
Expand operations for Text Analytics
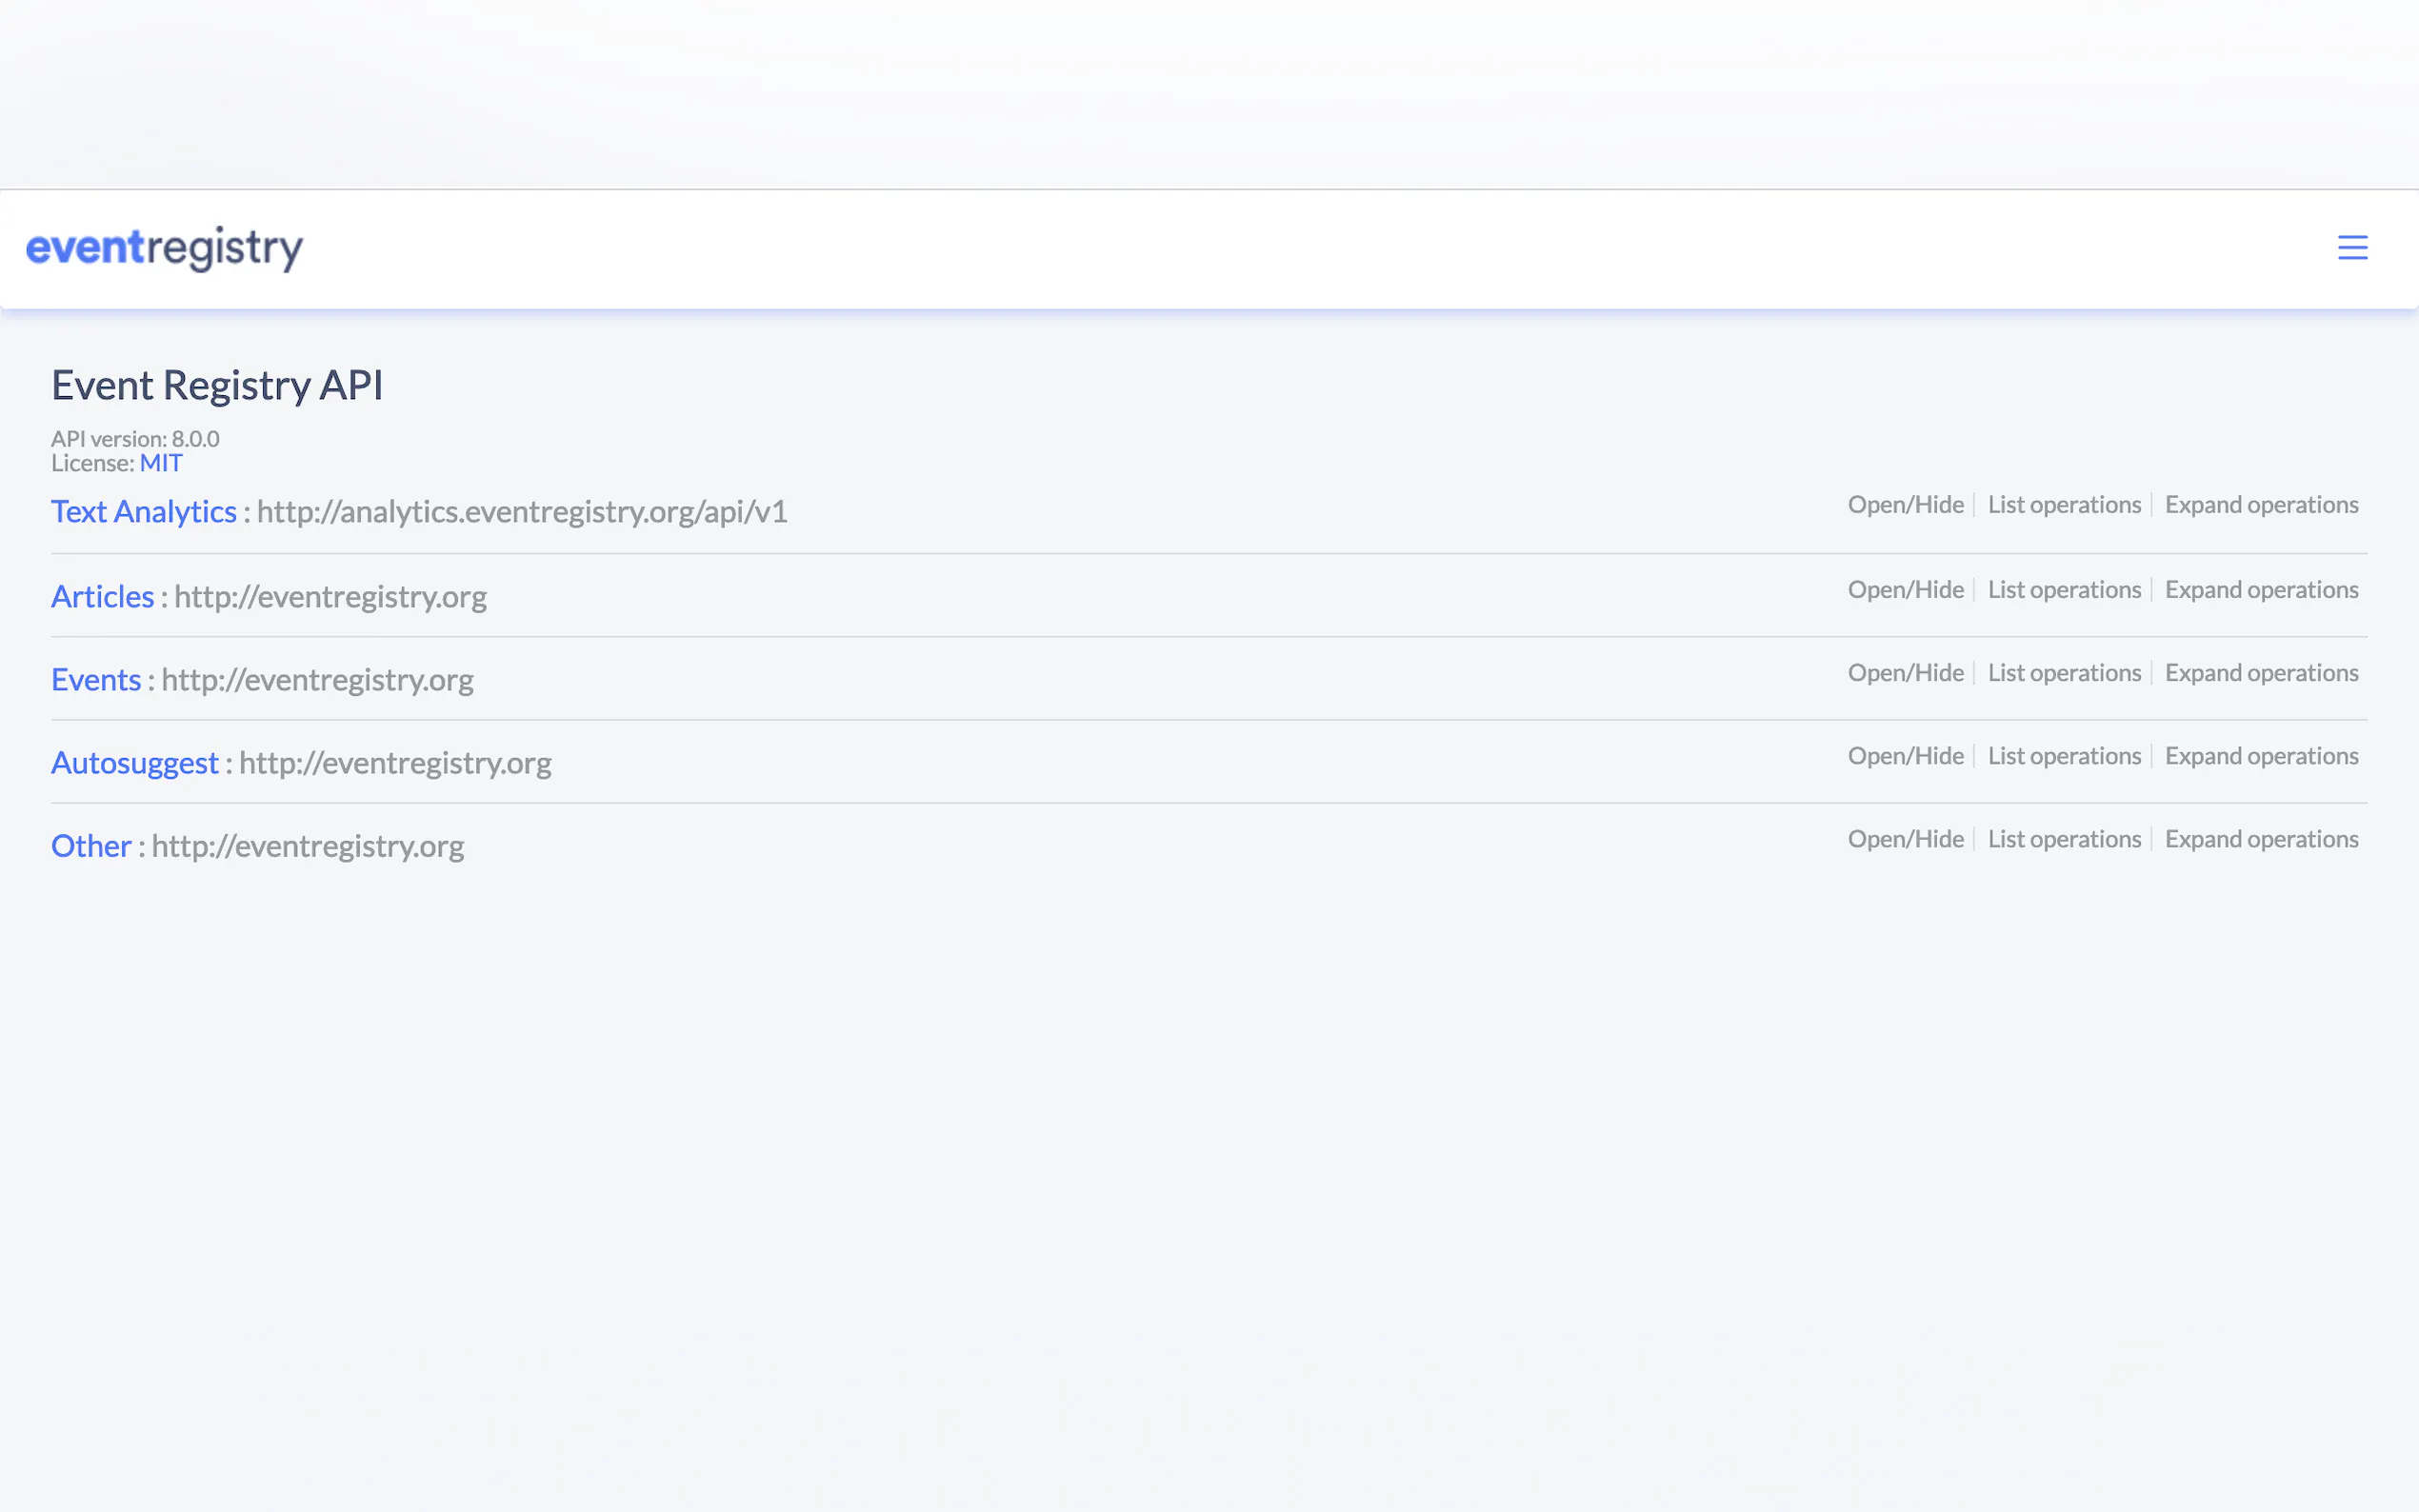[x=2261, y=505]
